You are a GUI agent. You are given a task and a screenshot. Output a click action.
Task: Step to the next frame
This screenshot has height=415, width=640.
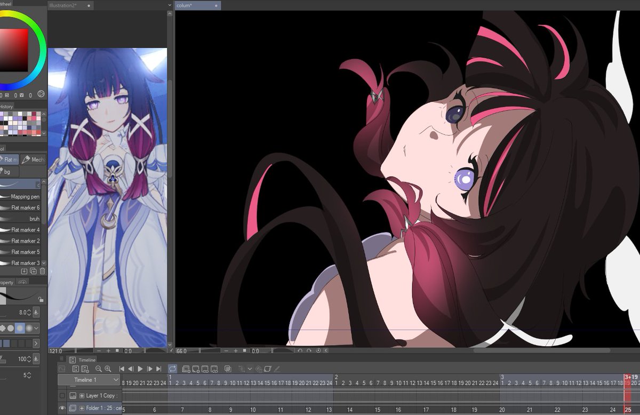coord(150,369)
